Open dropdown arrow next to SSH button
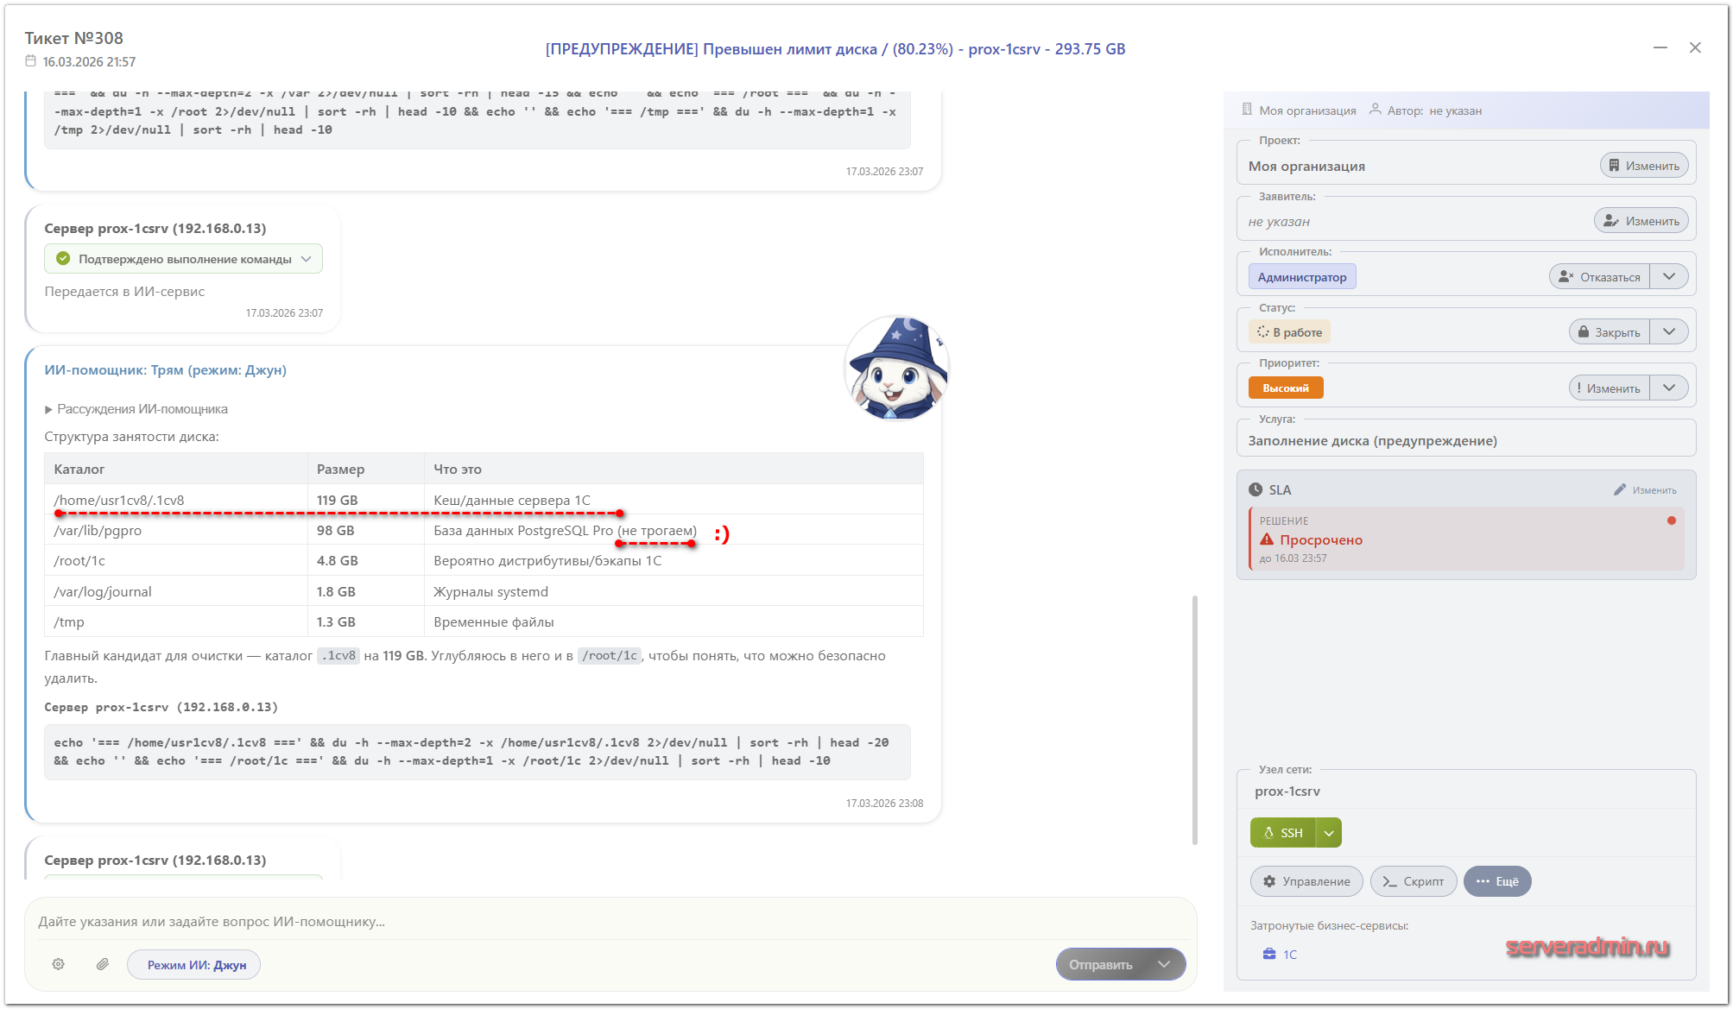 pos(1329,833)
